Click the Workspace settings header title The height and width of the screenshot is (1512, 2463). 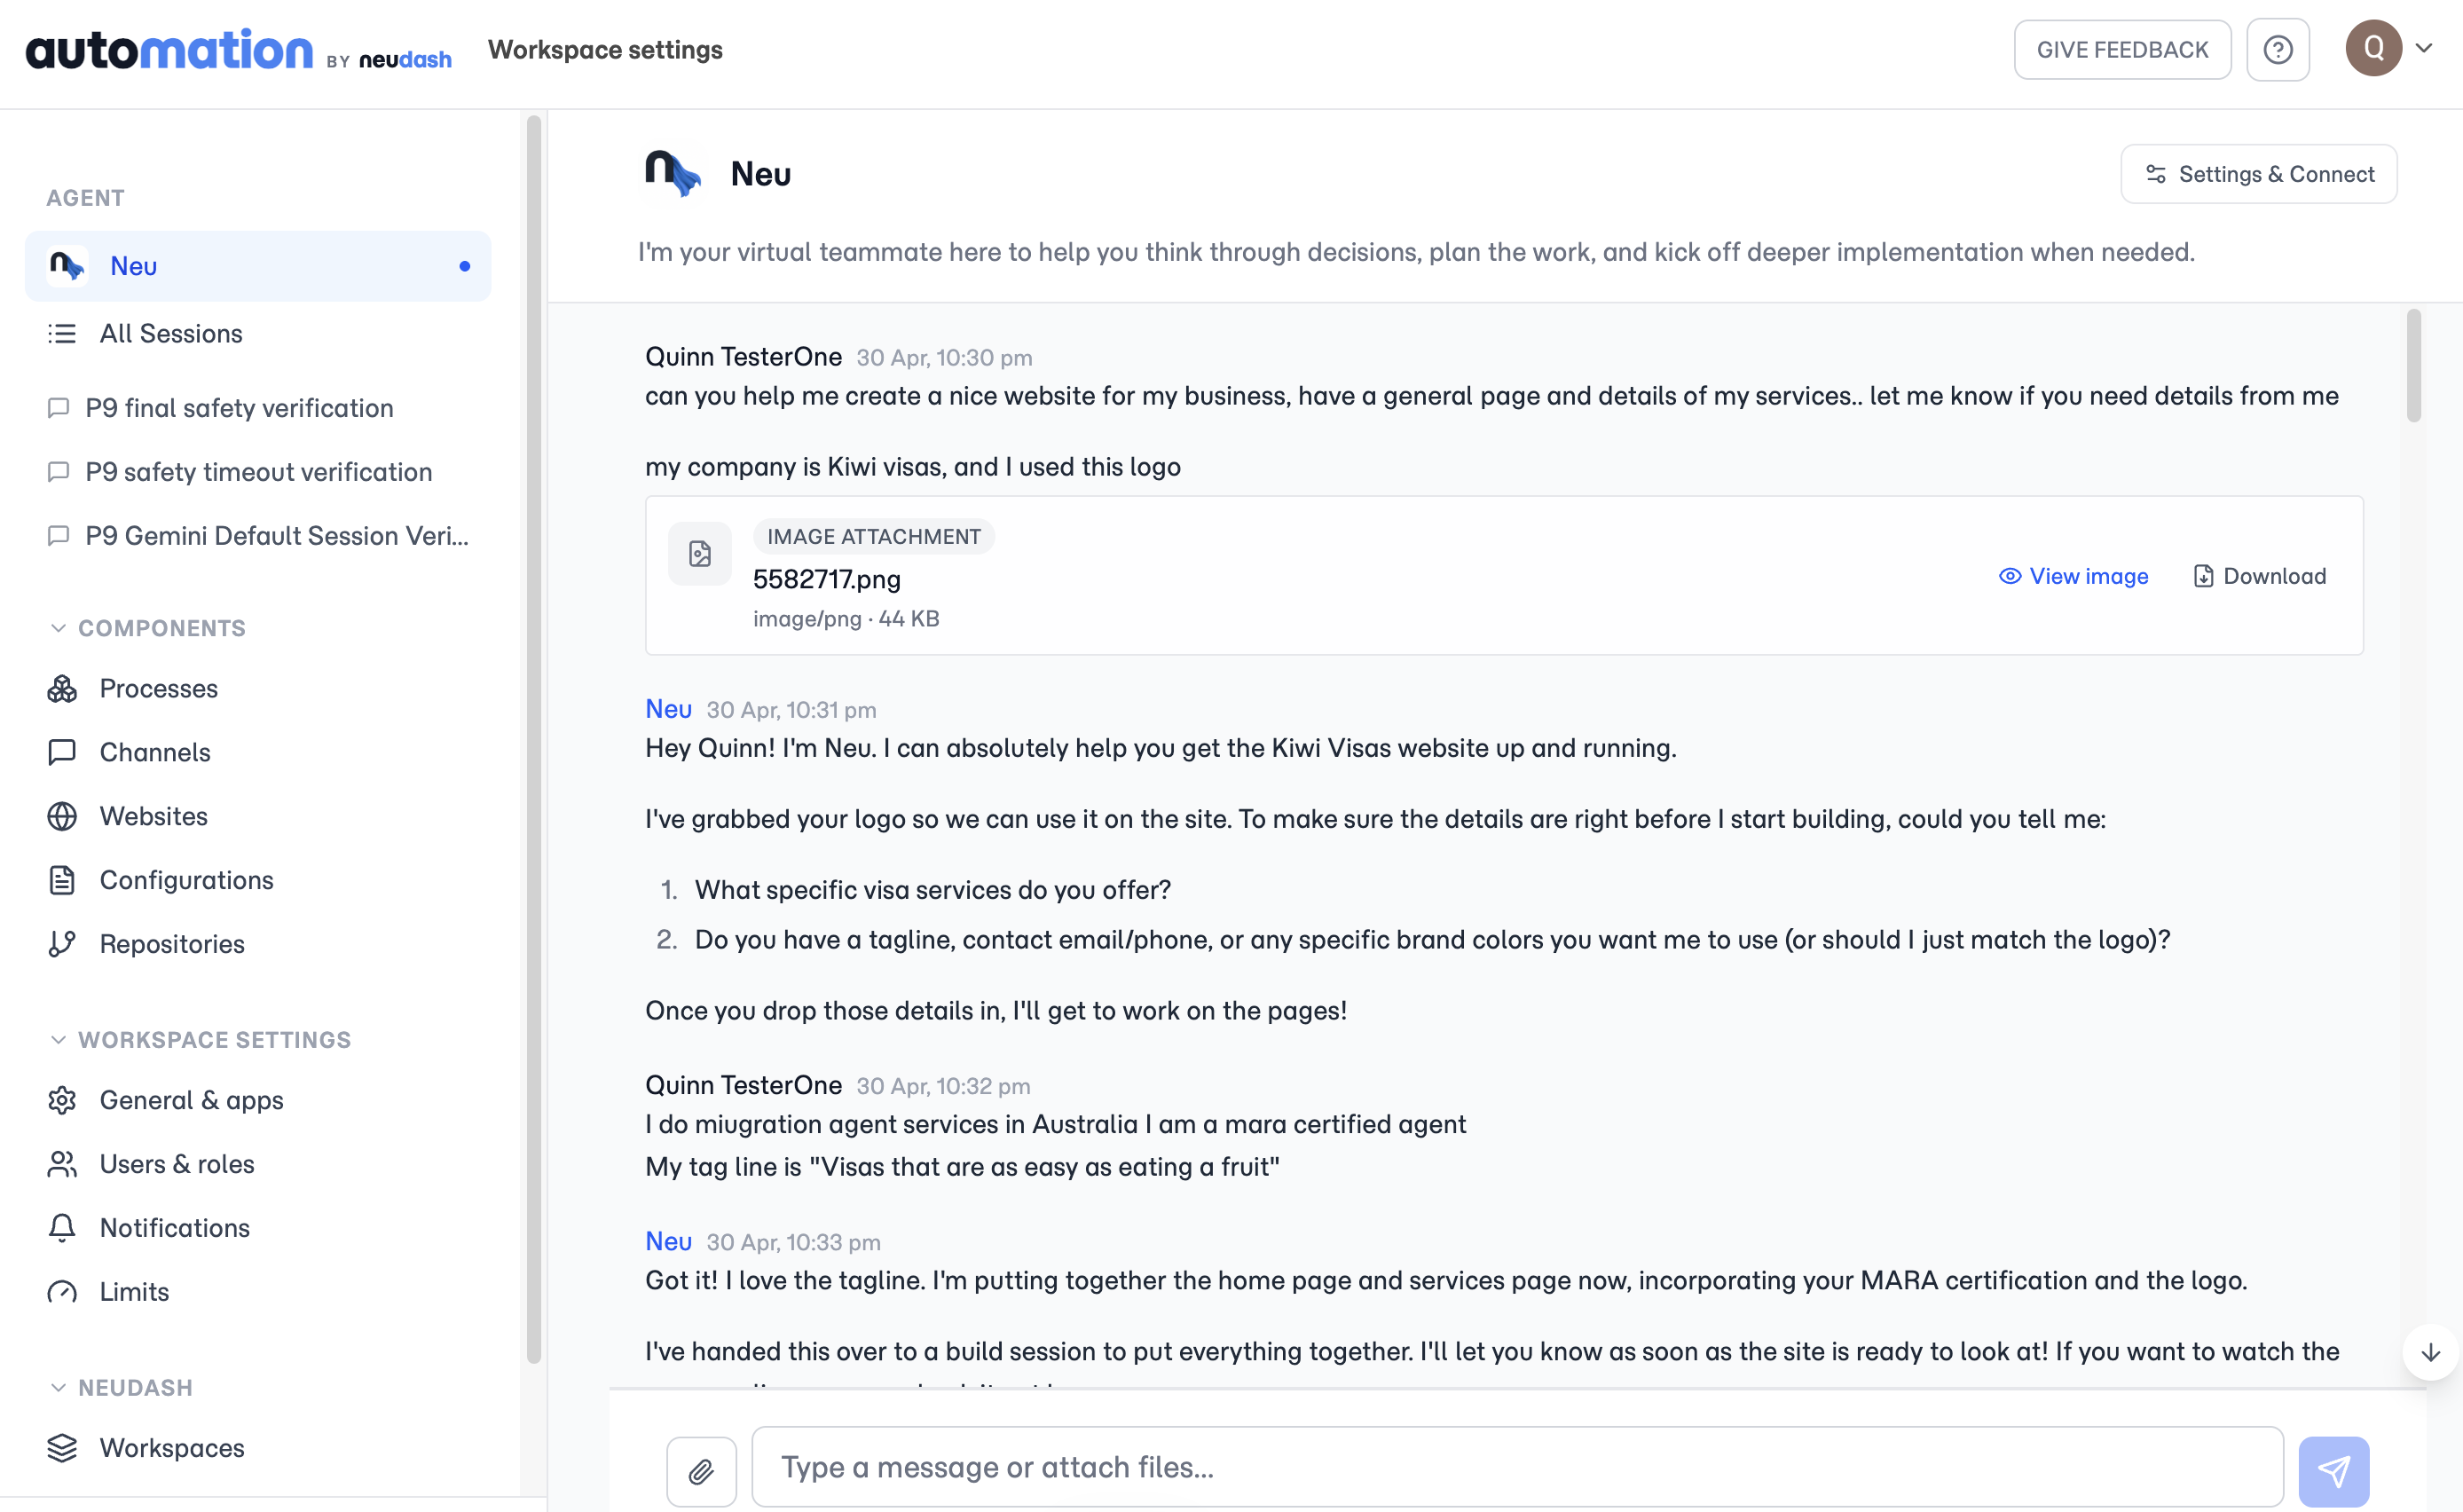(x=605, y=50)
